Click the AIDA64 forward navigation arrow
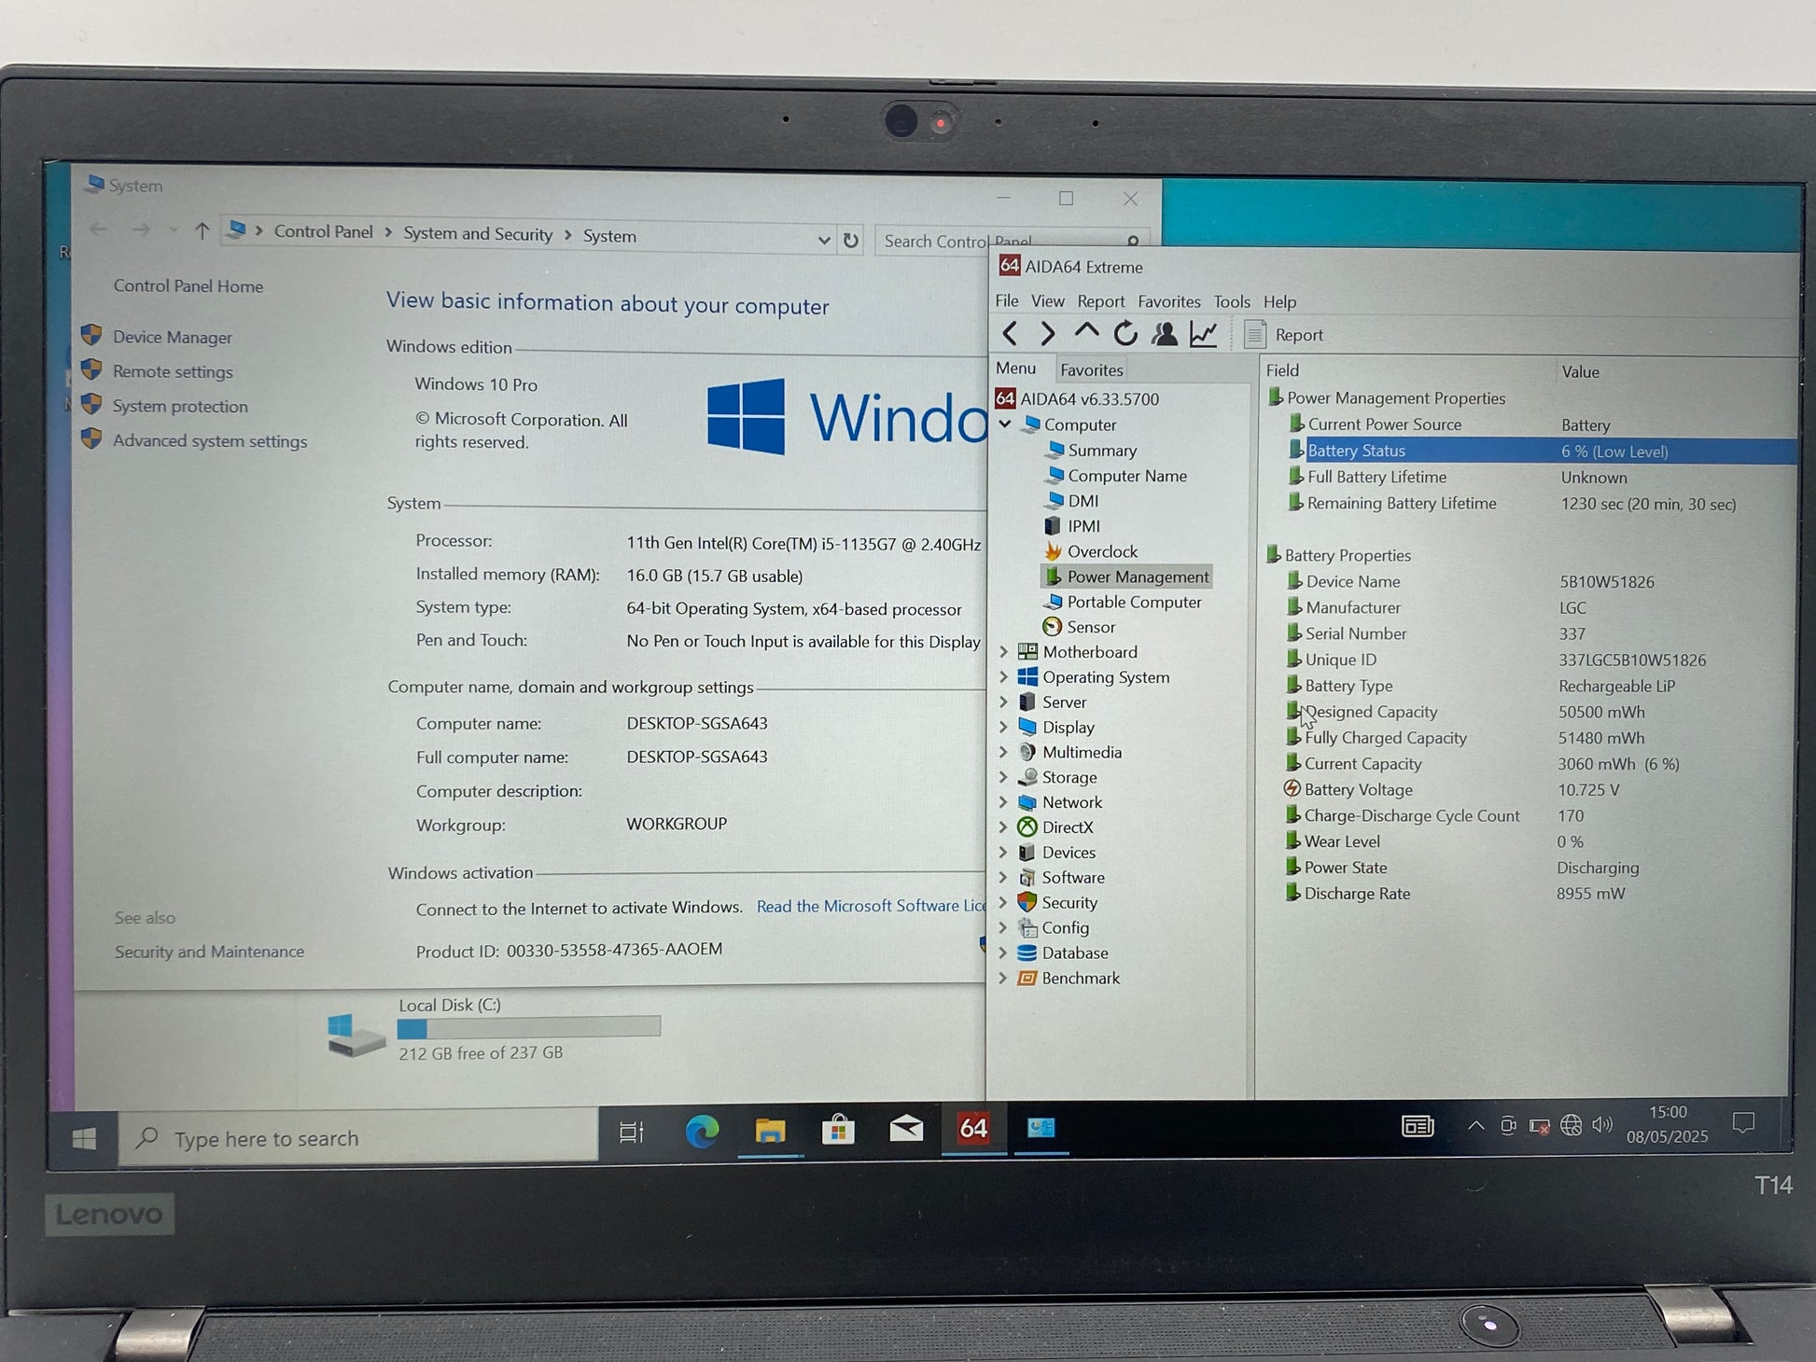 pos(1047,334)
